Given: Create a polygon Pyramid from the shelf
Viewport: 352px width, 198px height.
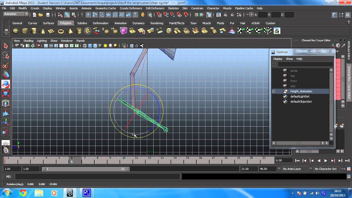Looking at the screenshot, I should tap(70, 31).
